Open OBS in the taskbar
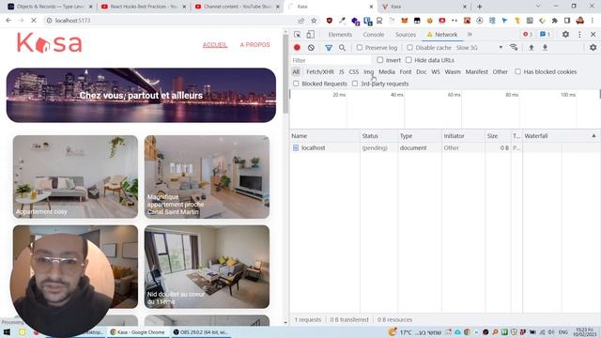 (200, 331)
